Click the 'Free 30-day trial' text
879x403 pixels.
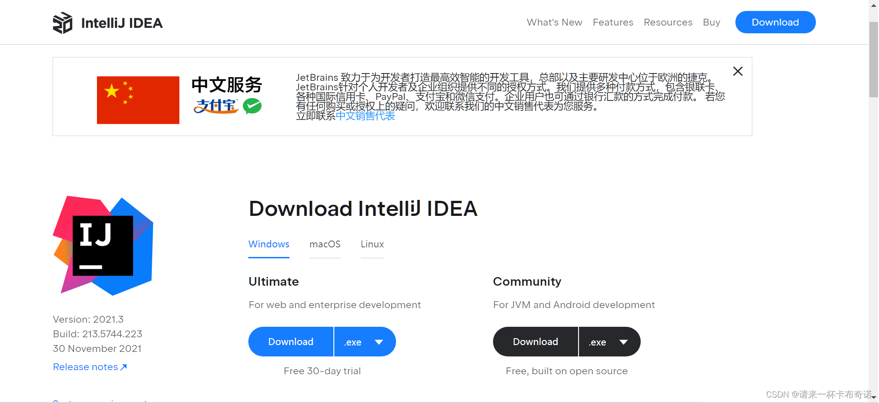click(x=322, y=371)
